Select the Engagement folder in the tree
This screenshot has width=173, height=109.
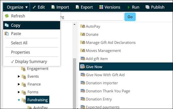point(37,68)
